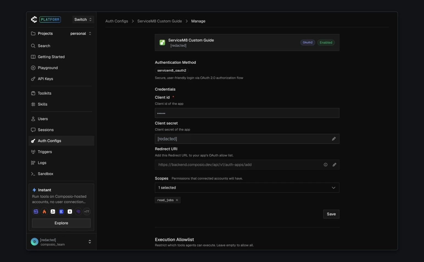This screenshot has width=424, height=262.
Task: Click the ServiceM8 app icon in header card
Action: click(162, 43)
